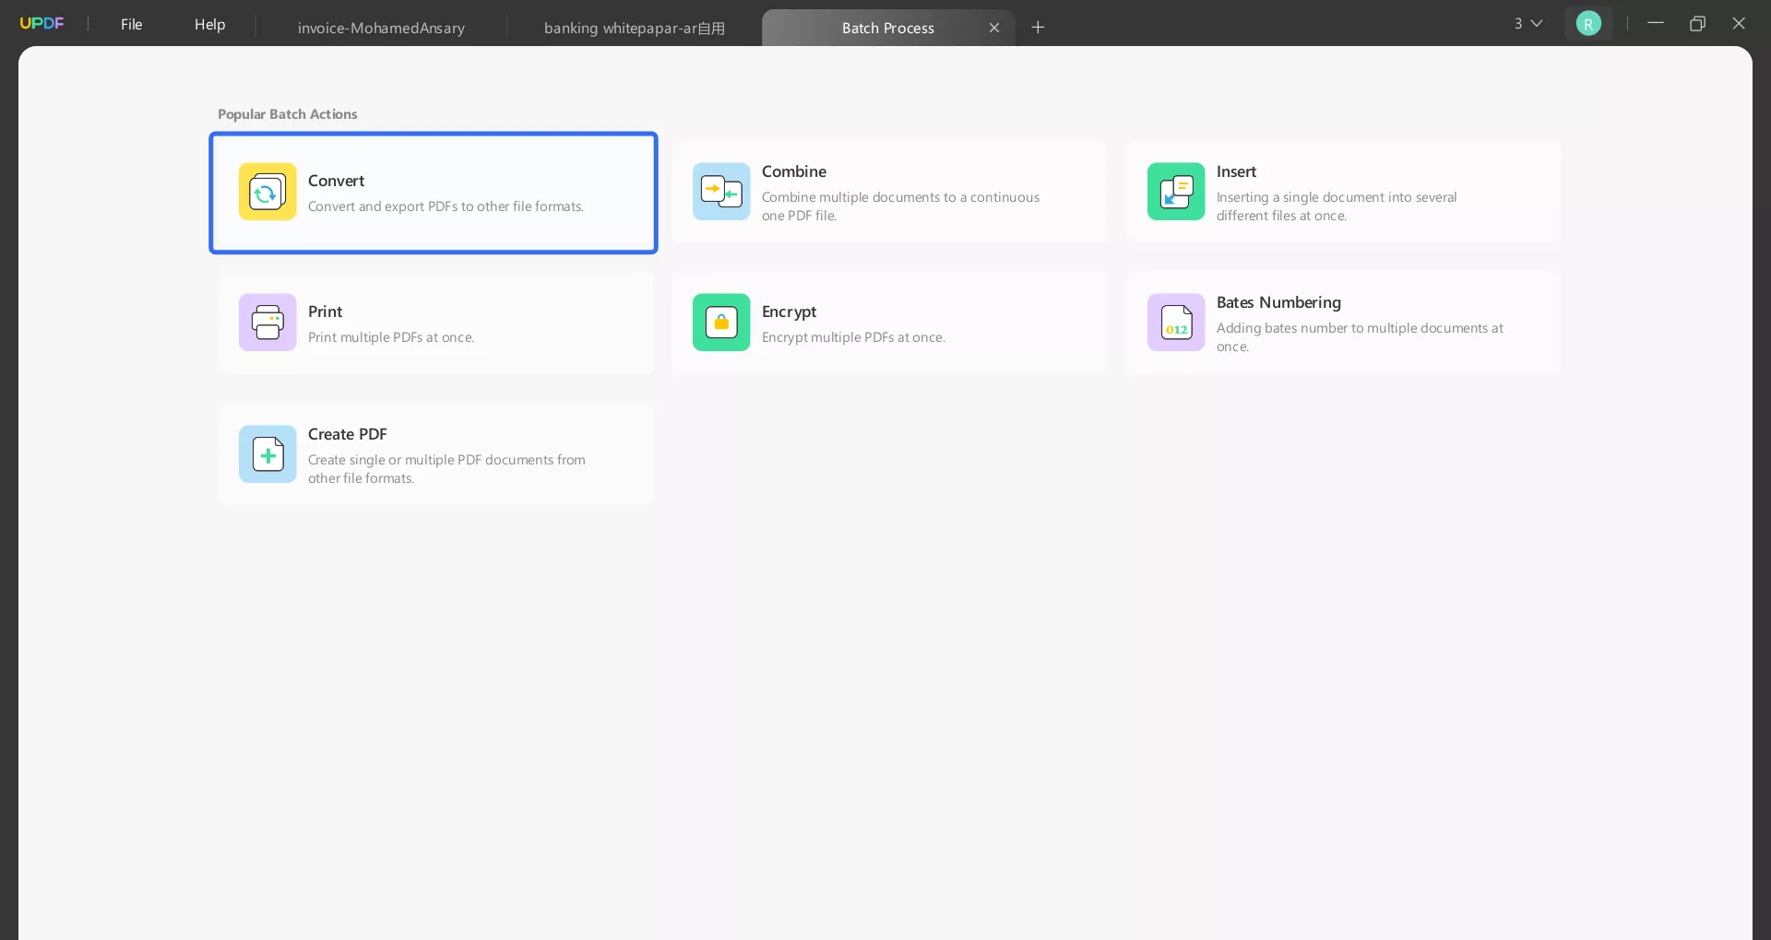
Task: Click 'Create single or multiple PDF' description
Action: click(x=446, y=469)
